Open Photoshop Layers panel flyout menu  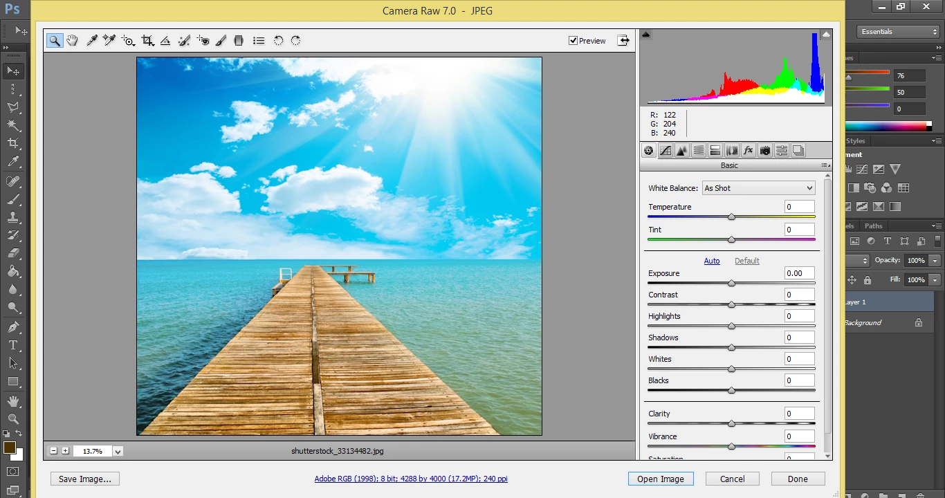[x=937, y=226]
